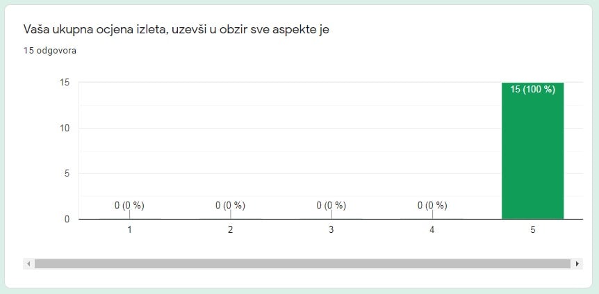This screenshot has width=599, height=294.
Task: Click y-axis value 10
Action: tap(65, 129)
